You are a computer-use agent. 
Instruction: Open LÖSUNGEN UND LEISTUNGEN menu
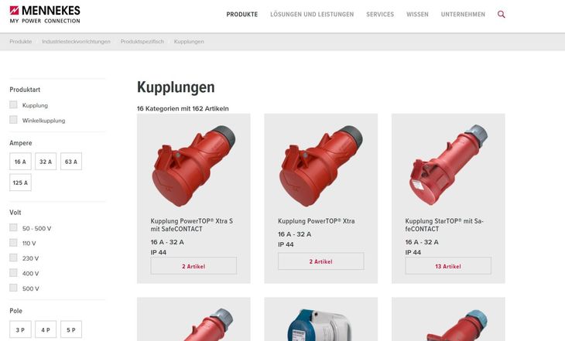click(312, 15)
